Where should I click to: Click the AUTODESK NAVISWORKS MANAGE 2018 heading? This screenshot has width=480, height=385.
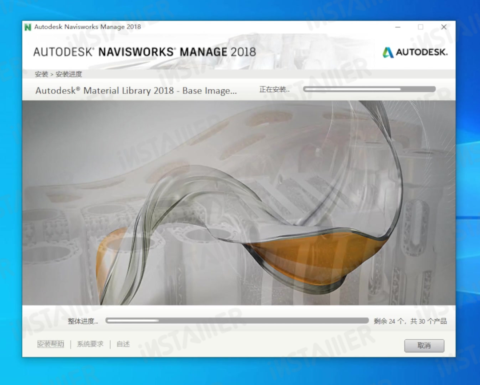[144, 52]
